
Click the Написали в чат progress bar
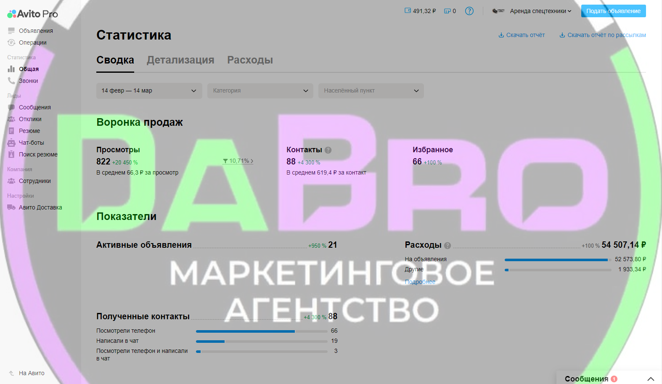click(262, 341)
